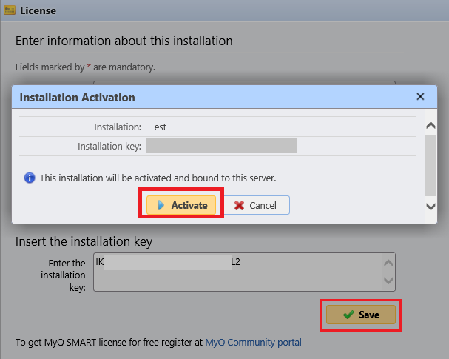This screenshot has height=359, width=449.
Task: Click the red X icon on Cancel
Action: 239,205
